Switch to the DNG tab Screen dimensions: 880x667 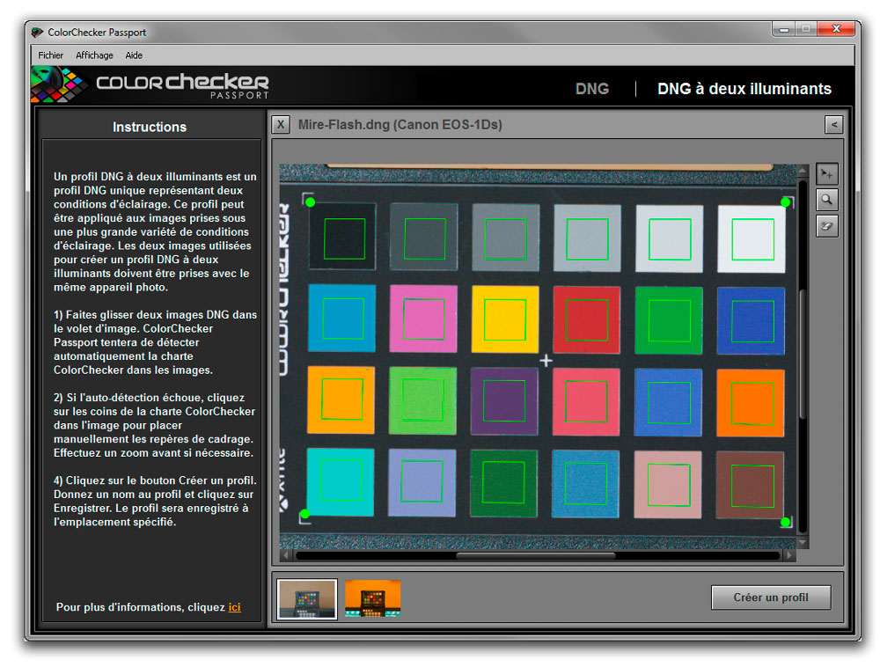(592, 89)
